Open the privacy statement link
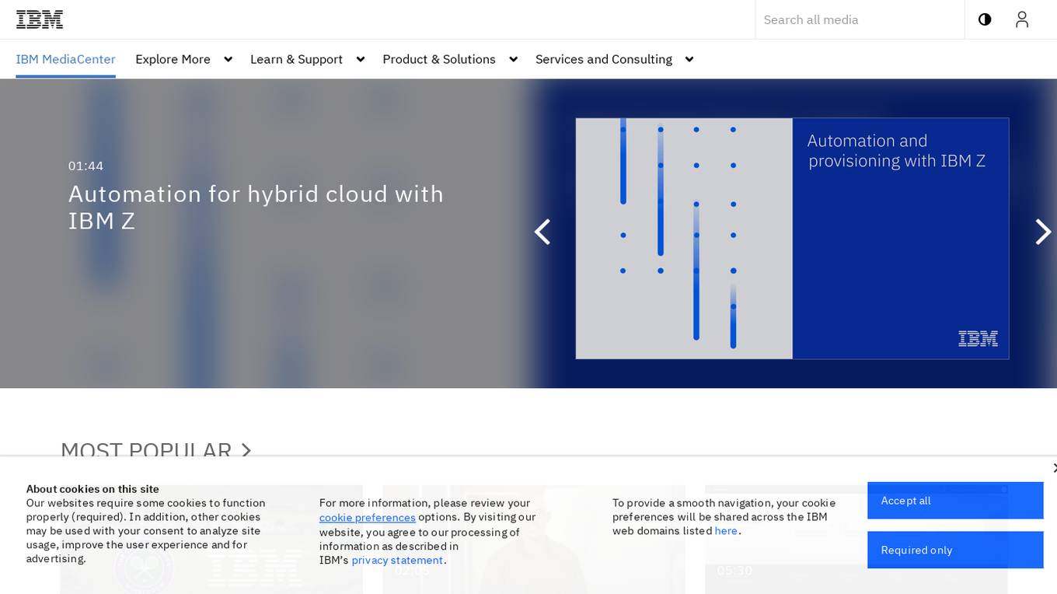This screenshot has height=594, width=1057. point(397,560)
